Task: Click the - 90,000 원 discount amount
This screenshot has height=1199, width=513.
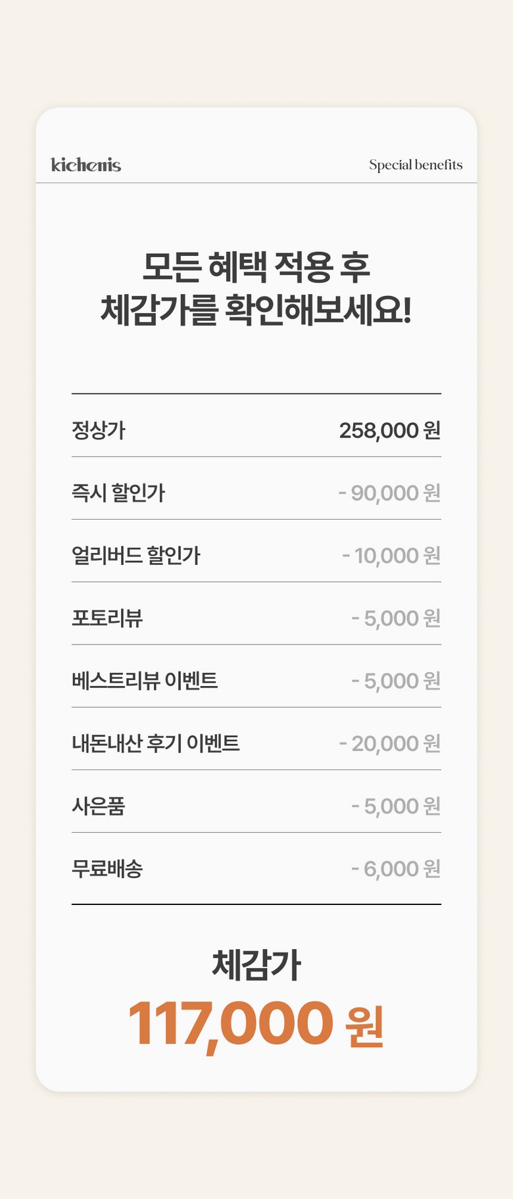Action: pyautogui.click(x=389, y=493)
